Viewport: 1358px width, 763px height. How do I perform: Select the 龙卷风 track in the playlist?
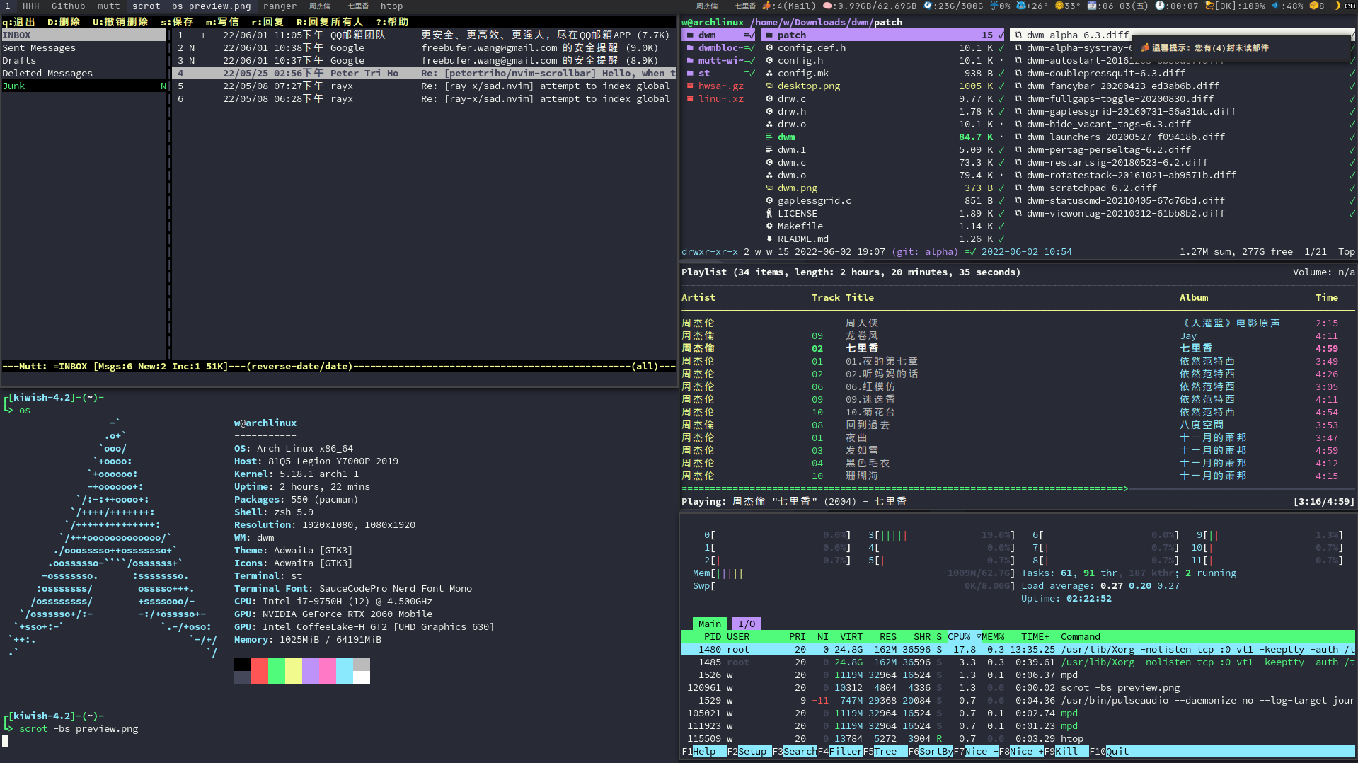coord(1018,335)
